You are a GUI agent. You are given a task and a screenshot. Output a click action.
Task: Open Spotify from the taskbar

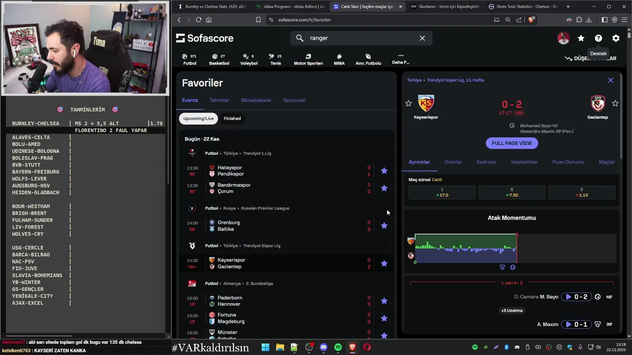[338, 347]
